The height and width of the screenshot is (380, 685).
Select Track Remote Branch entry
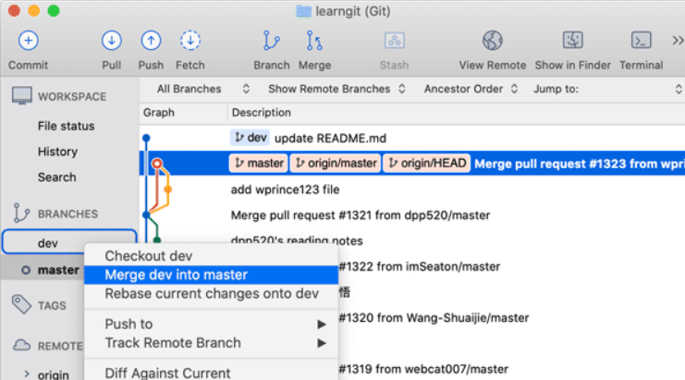(x=211, y=343)
